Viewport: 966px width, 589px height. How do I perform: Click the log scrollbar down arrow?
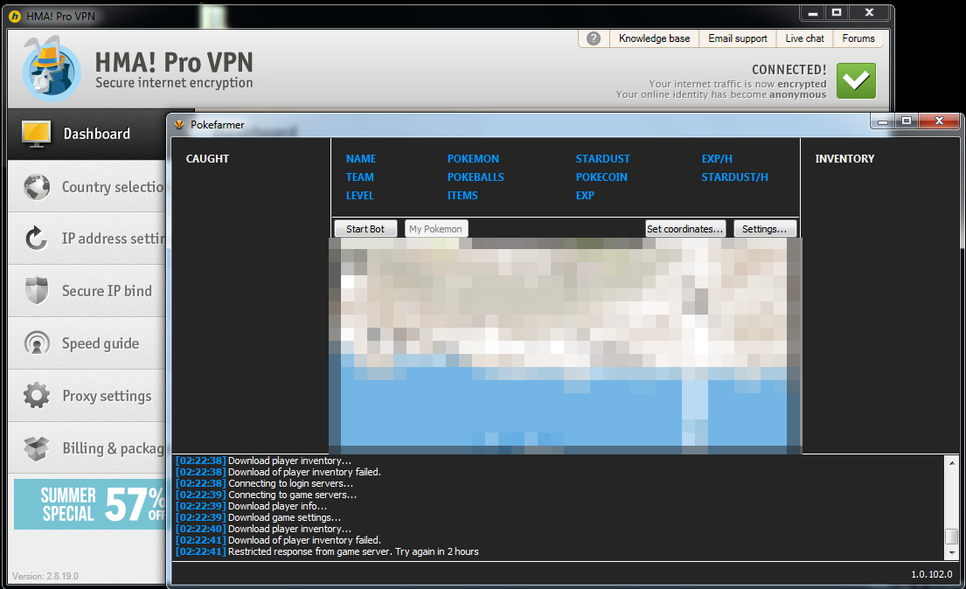coord(952,552)
